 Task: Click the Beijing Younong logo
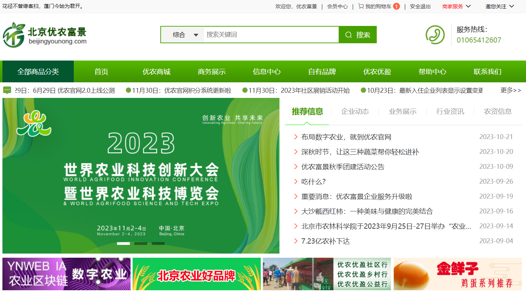coord(45,35)
